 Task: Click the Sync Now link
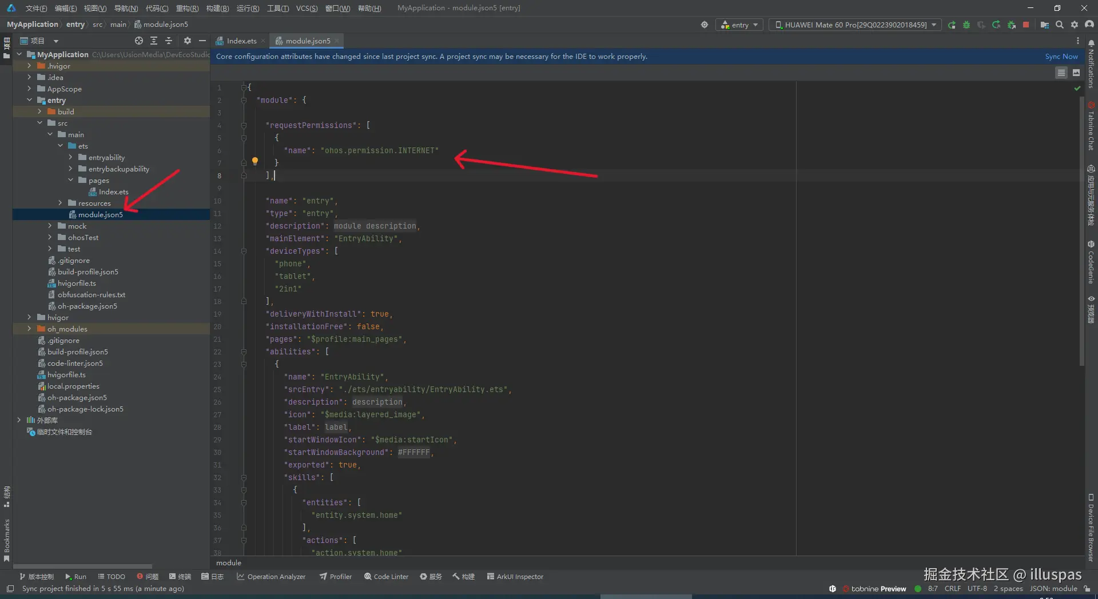click(1061, 57)
